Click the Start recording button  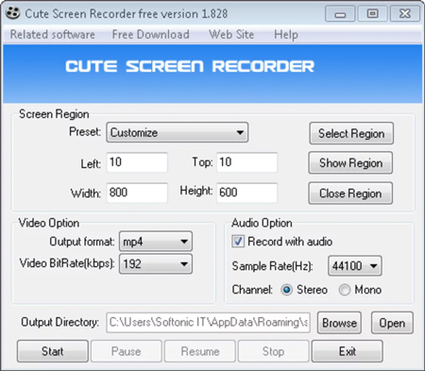pyautogui.click(x=53, y=351)
